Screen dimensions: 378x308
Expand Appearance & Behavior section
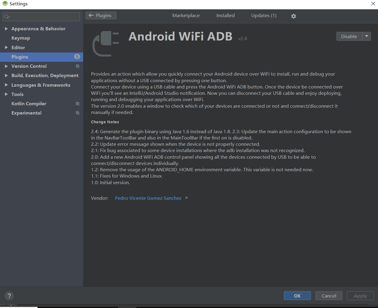coord(6,29)
